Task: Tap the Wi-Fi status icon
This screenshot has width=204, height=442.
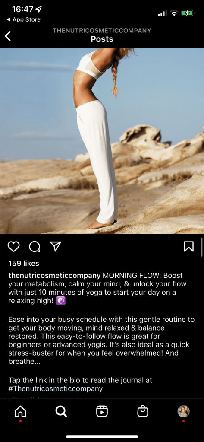Action: click(x=174, y=13)
